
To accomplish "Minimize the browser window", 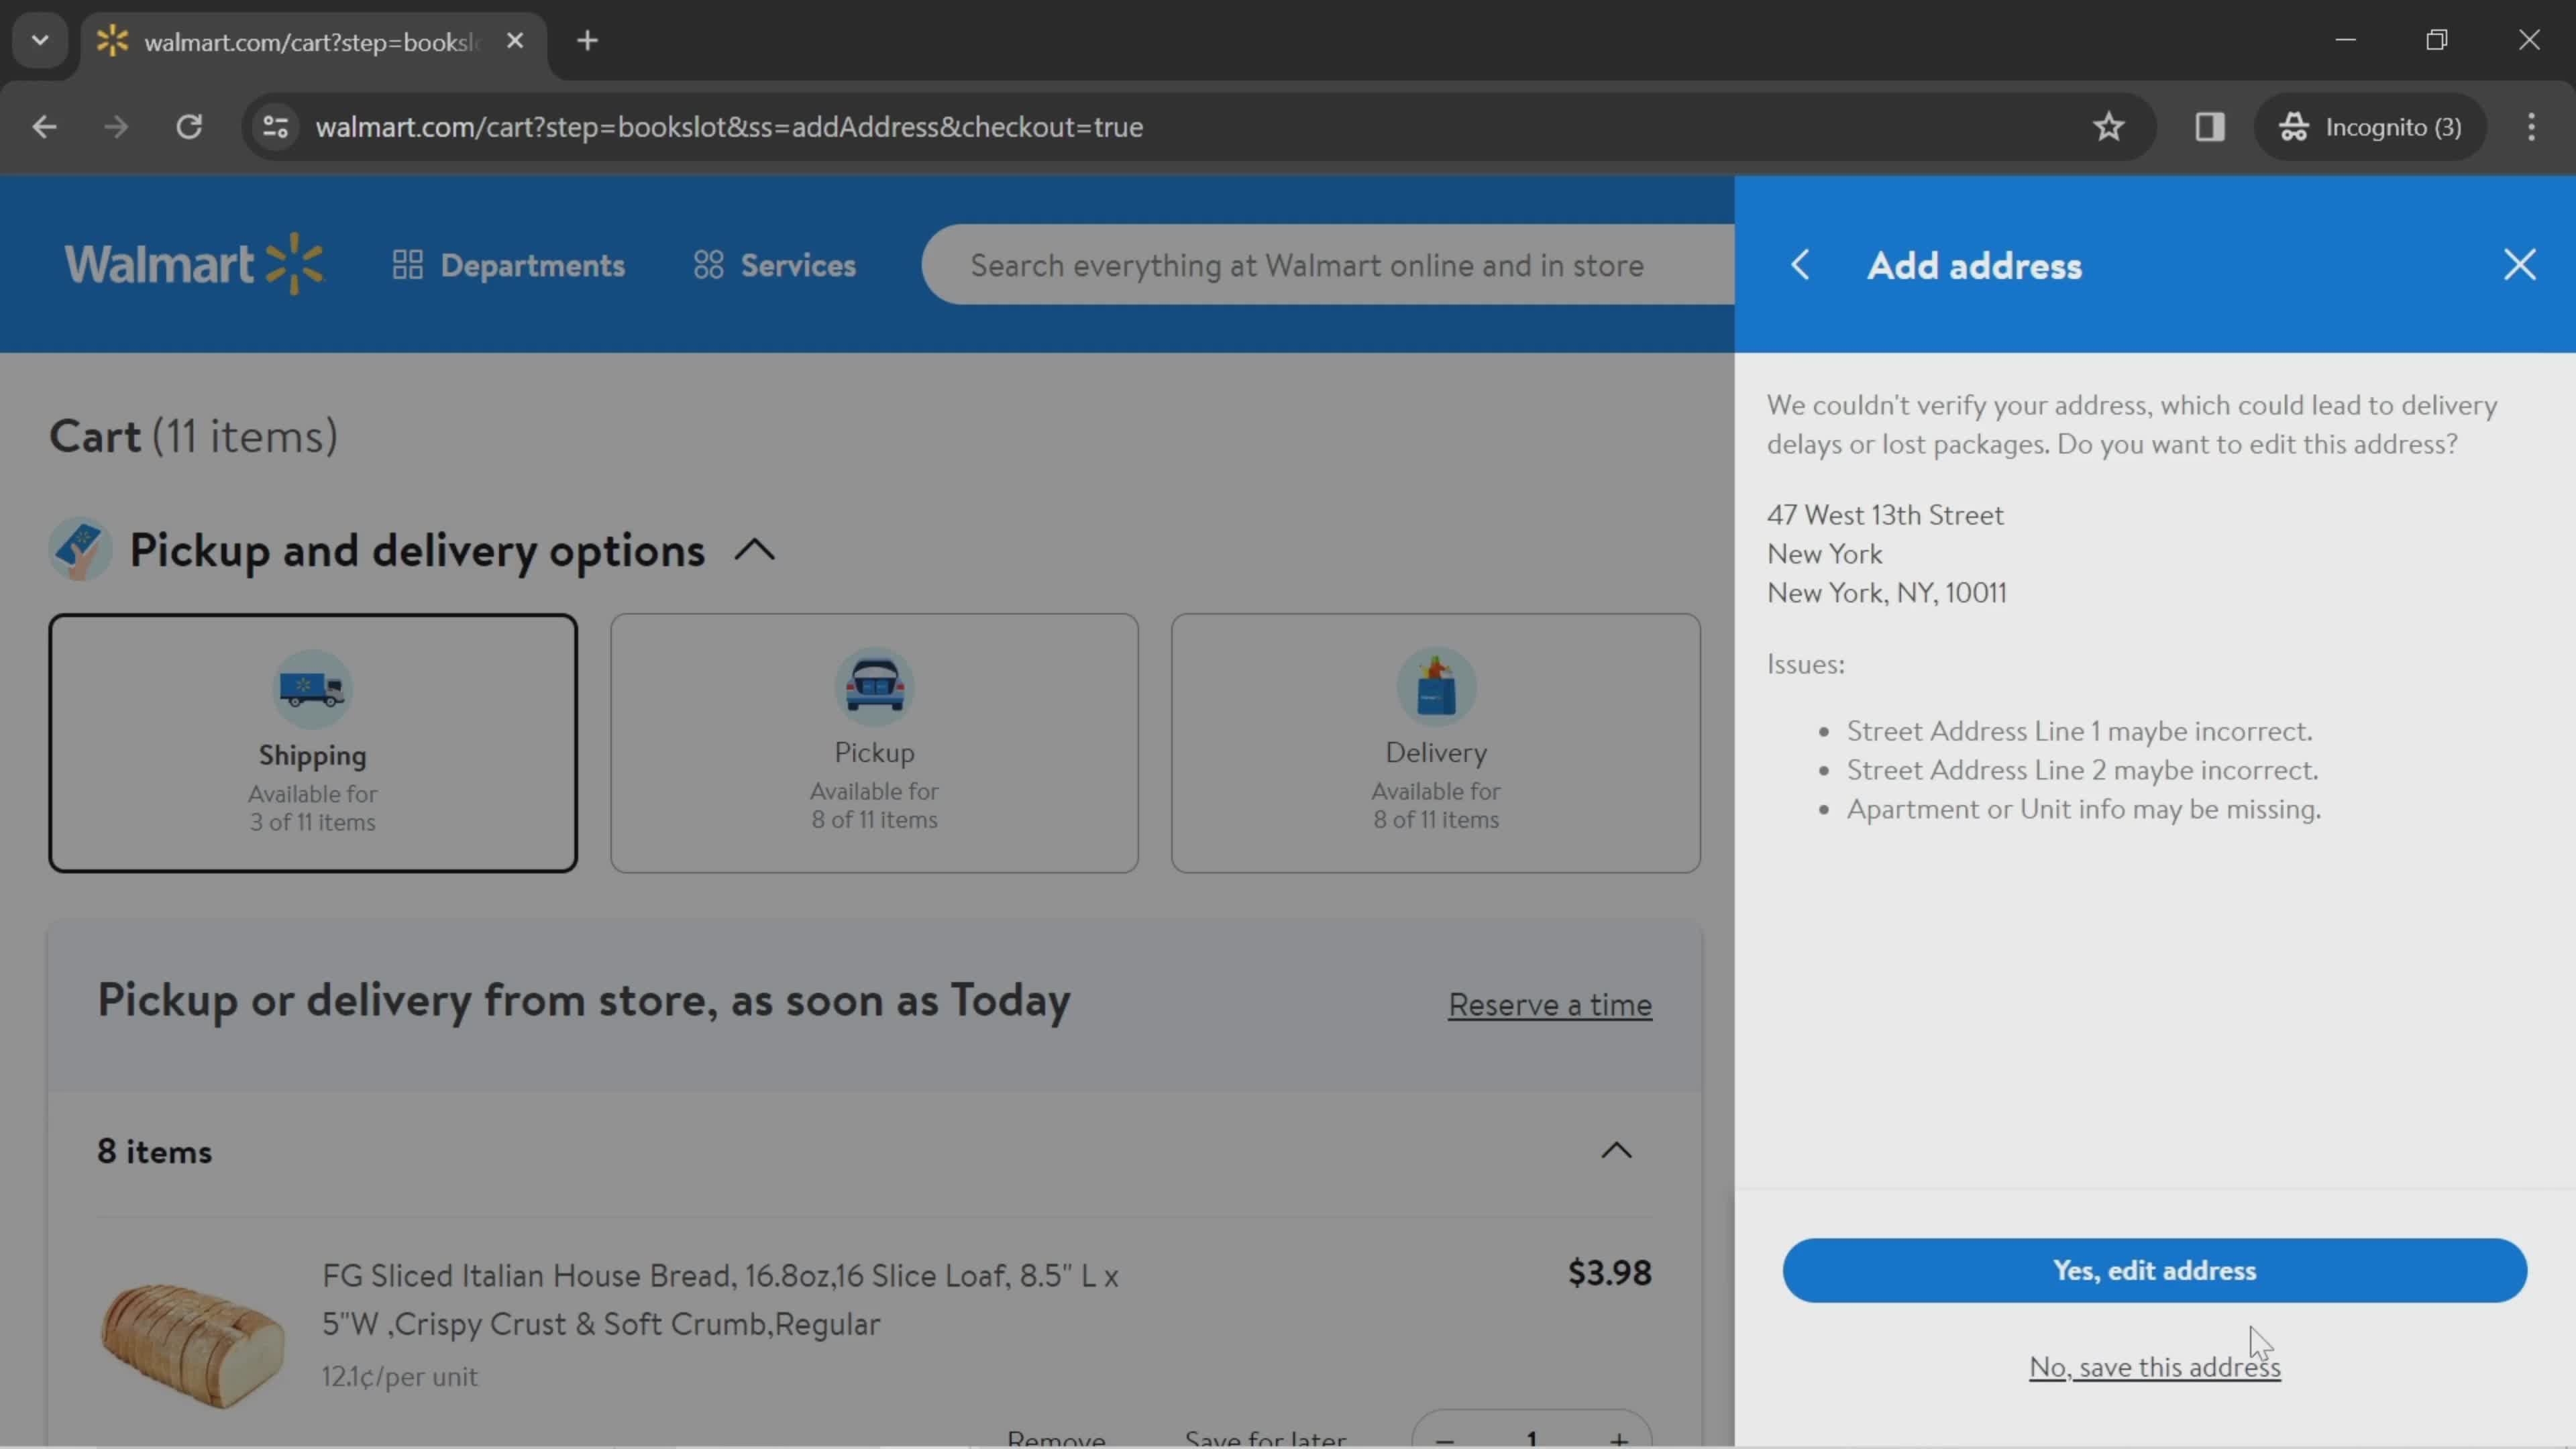I will (x=2345, y=40).
